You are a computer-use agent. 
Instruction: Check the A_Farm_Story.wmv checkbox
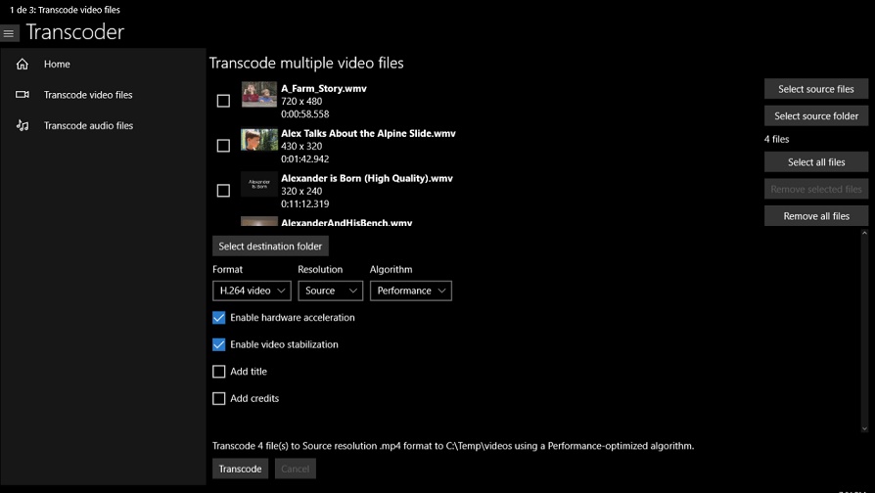pos(223,101)
